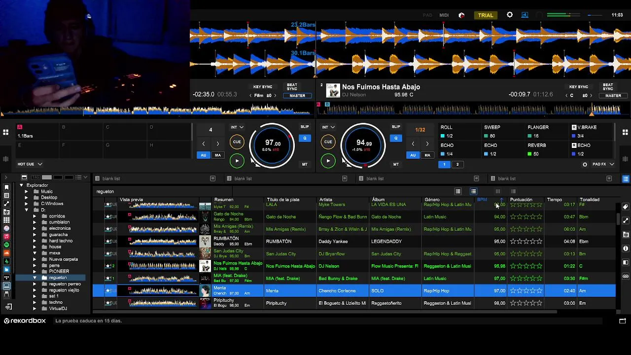The height and width of the screenshot is (355, 631).
Task: Select the regueton perreo folder
Action: pos(65,284)
